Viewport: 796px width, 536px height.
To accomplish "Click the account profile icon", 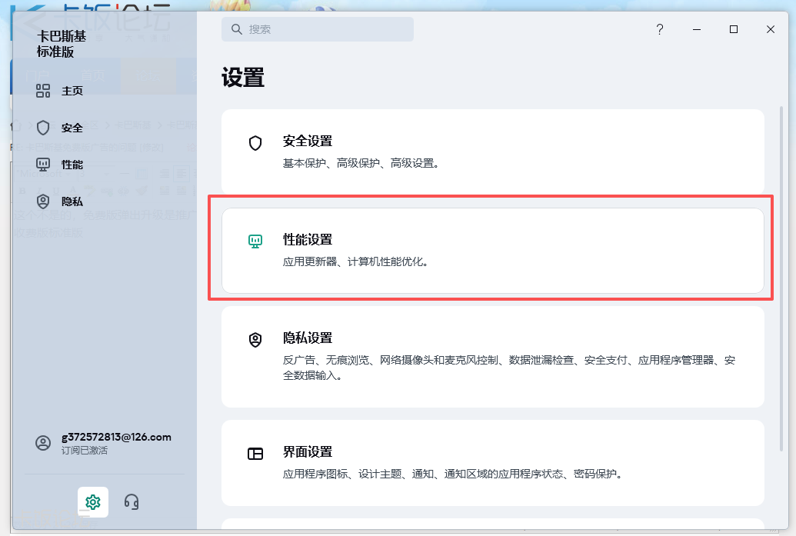I will (x=44, y=443).
